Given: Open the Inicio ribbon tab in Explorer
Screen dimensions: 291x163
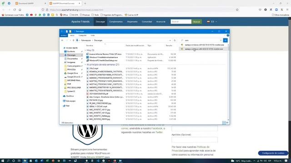Looking at the screenshot, I should (x=72, y=35).
